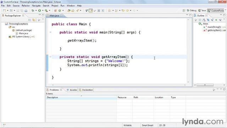The height and width of the screenshot is (128, 227).
Task: Open the External Tools dropdown arrow
Action: tap(50, 11)
